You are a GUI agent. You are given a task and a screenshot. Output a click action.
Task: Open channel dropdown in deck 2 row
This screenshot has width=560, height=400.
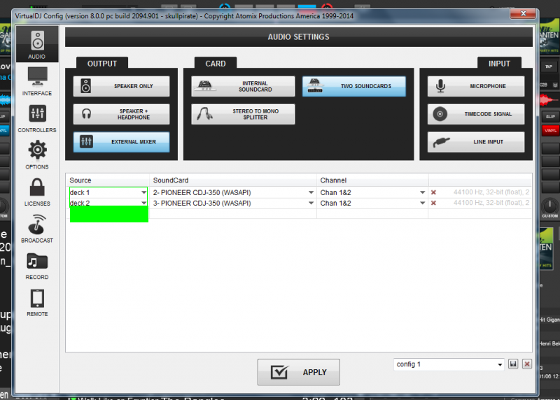422,203
